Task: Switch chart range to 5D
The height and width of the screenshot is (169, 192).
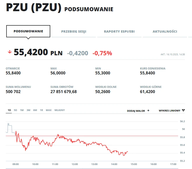Action: tap(15, 110)
